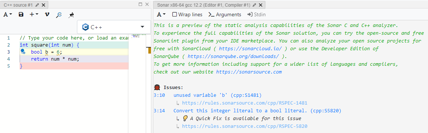428x133 pixels.
Task: Maximize the editor pane stack
Action: tap(141, 4)
